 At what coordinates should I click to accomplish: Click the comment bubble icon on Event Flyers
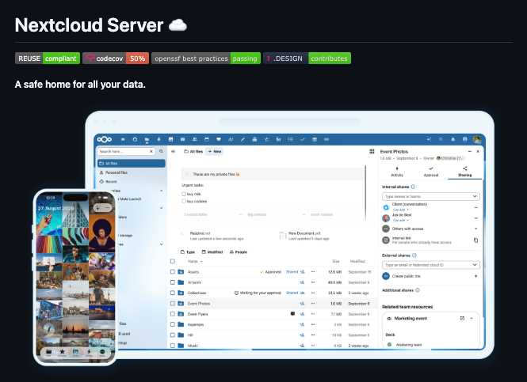pyautogui.click(x=292, y=314)
